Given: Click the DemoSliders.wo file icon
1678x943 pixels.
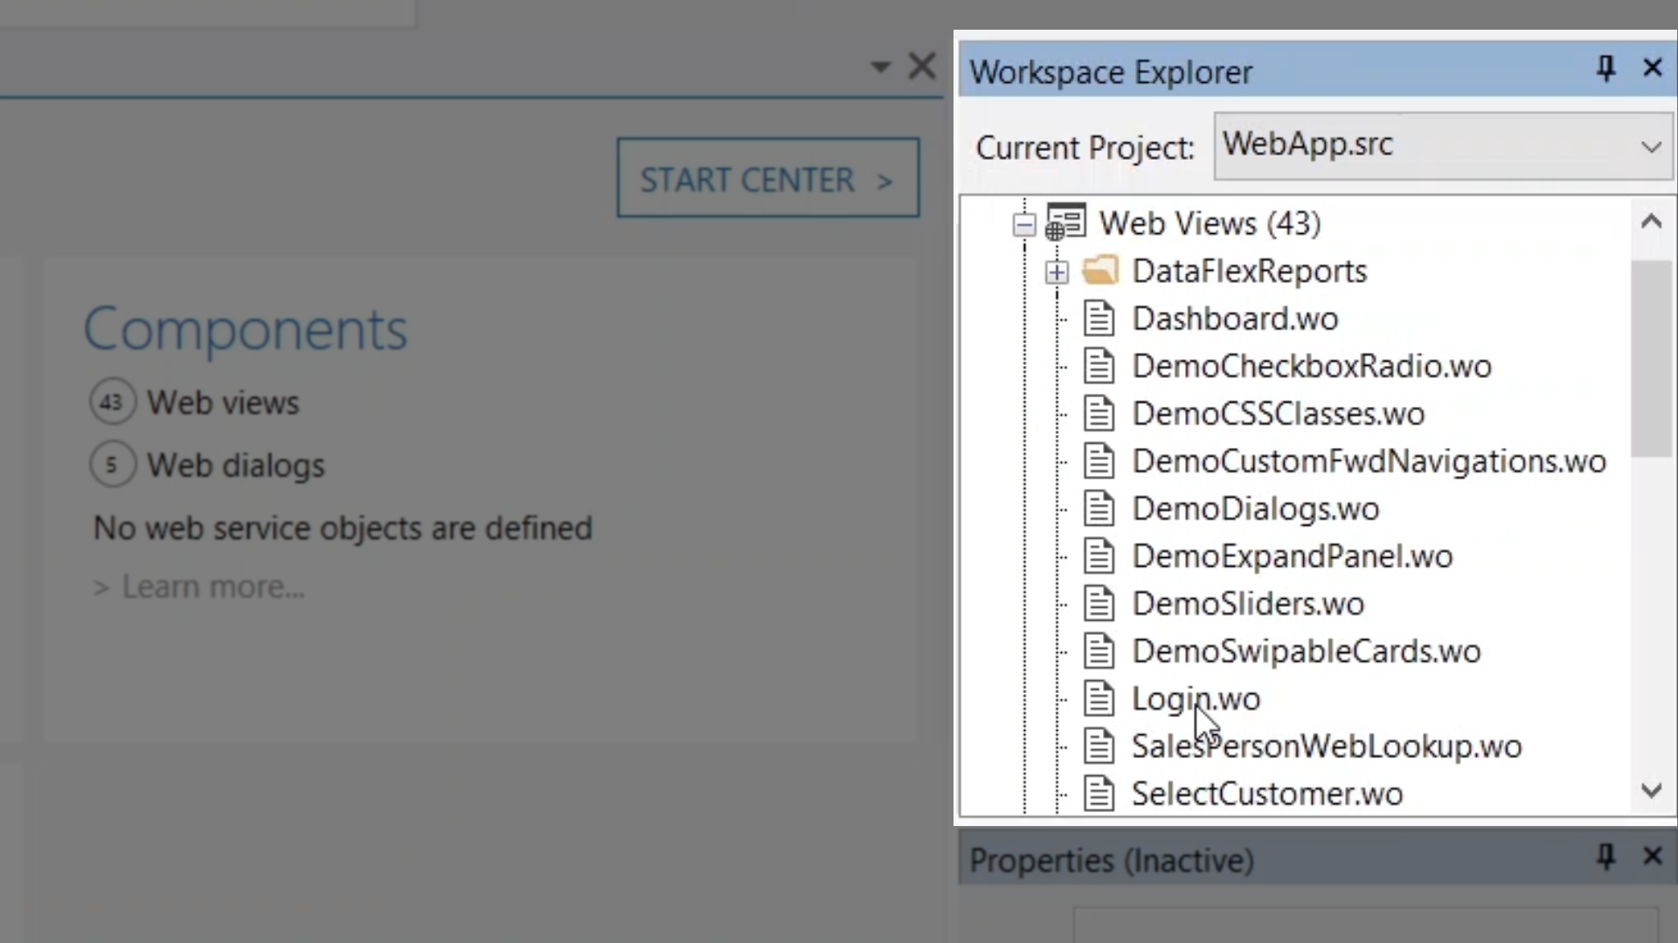Looking at the screenshot, I should [x=1099, y=603].
